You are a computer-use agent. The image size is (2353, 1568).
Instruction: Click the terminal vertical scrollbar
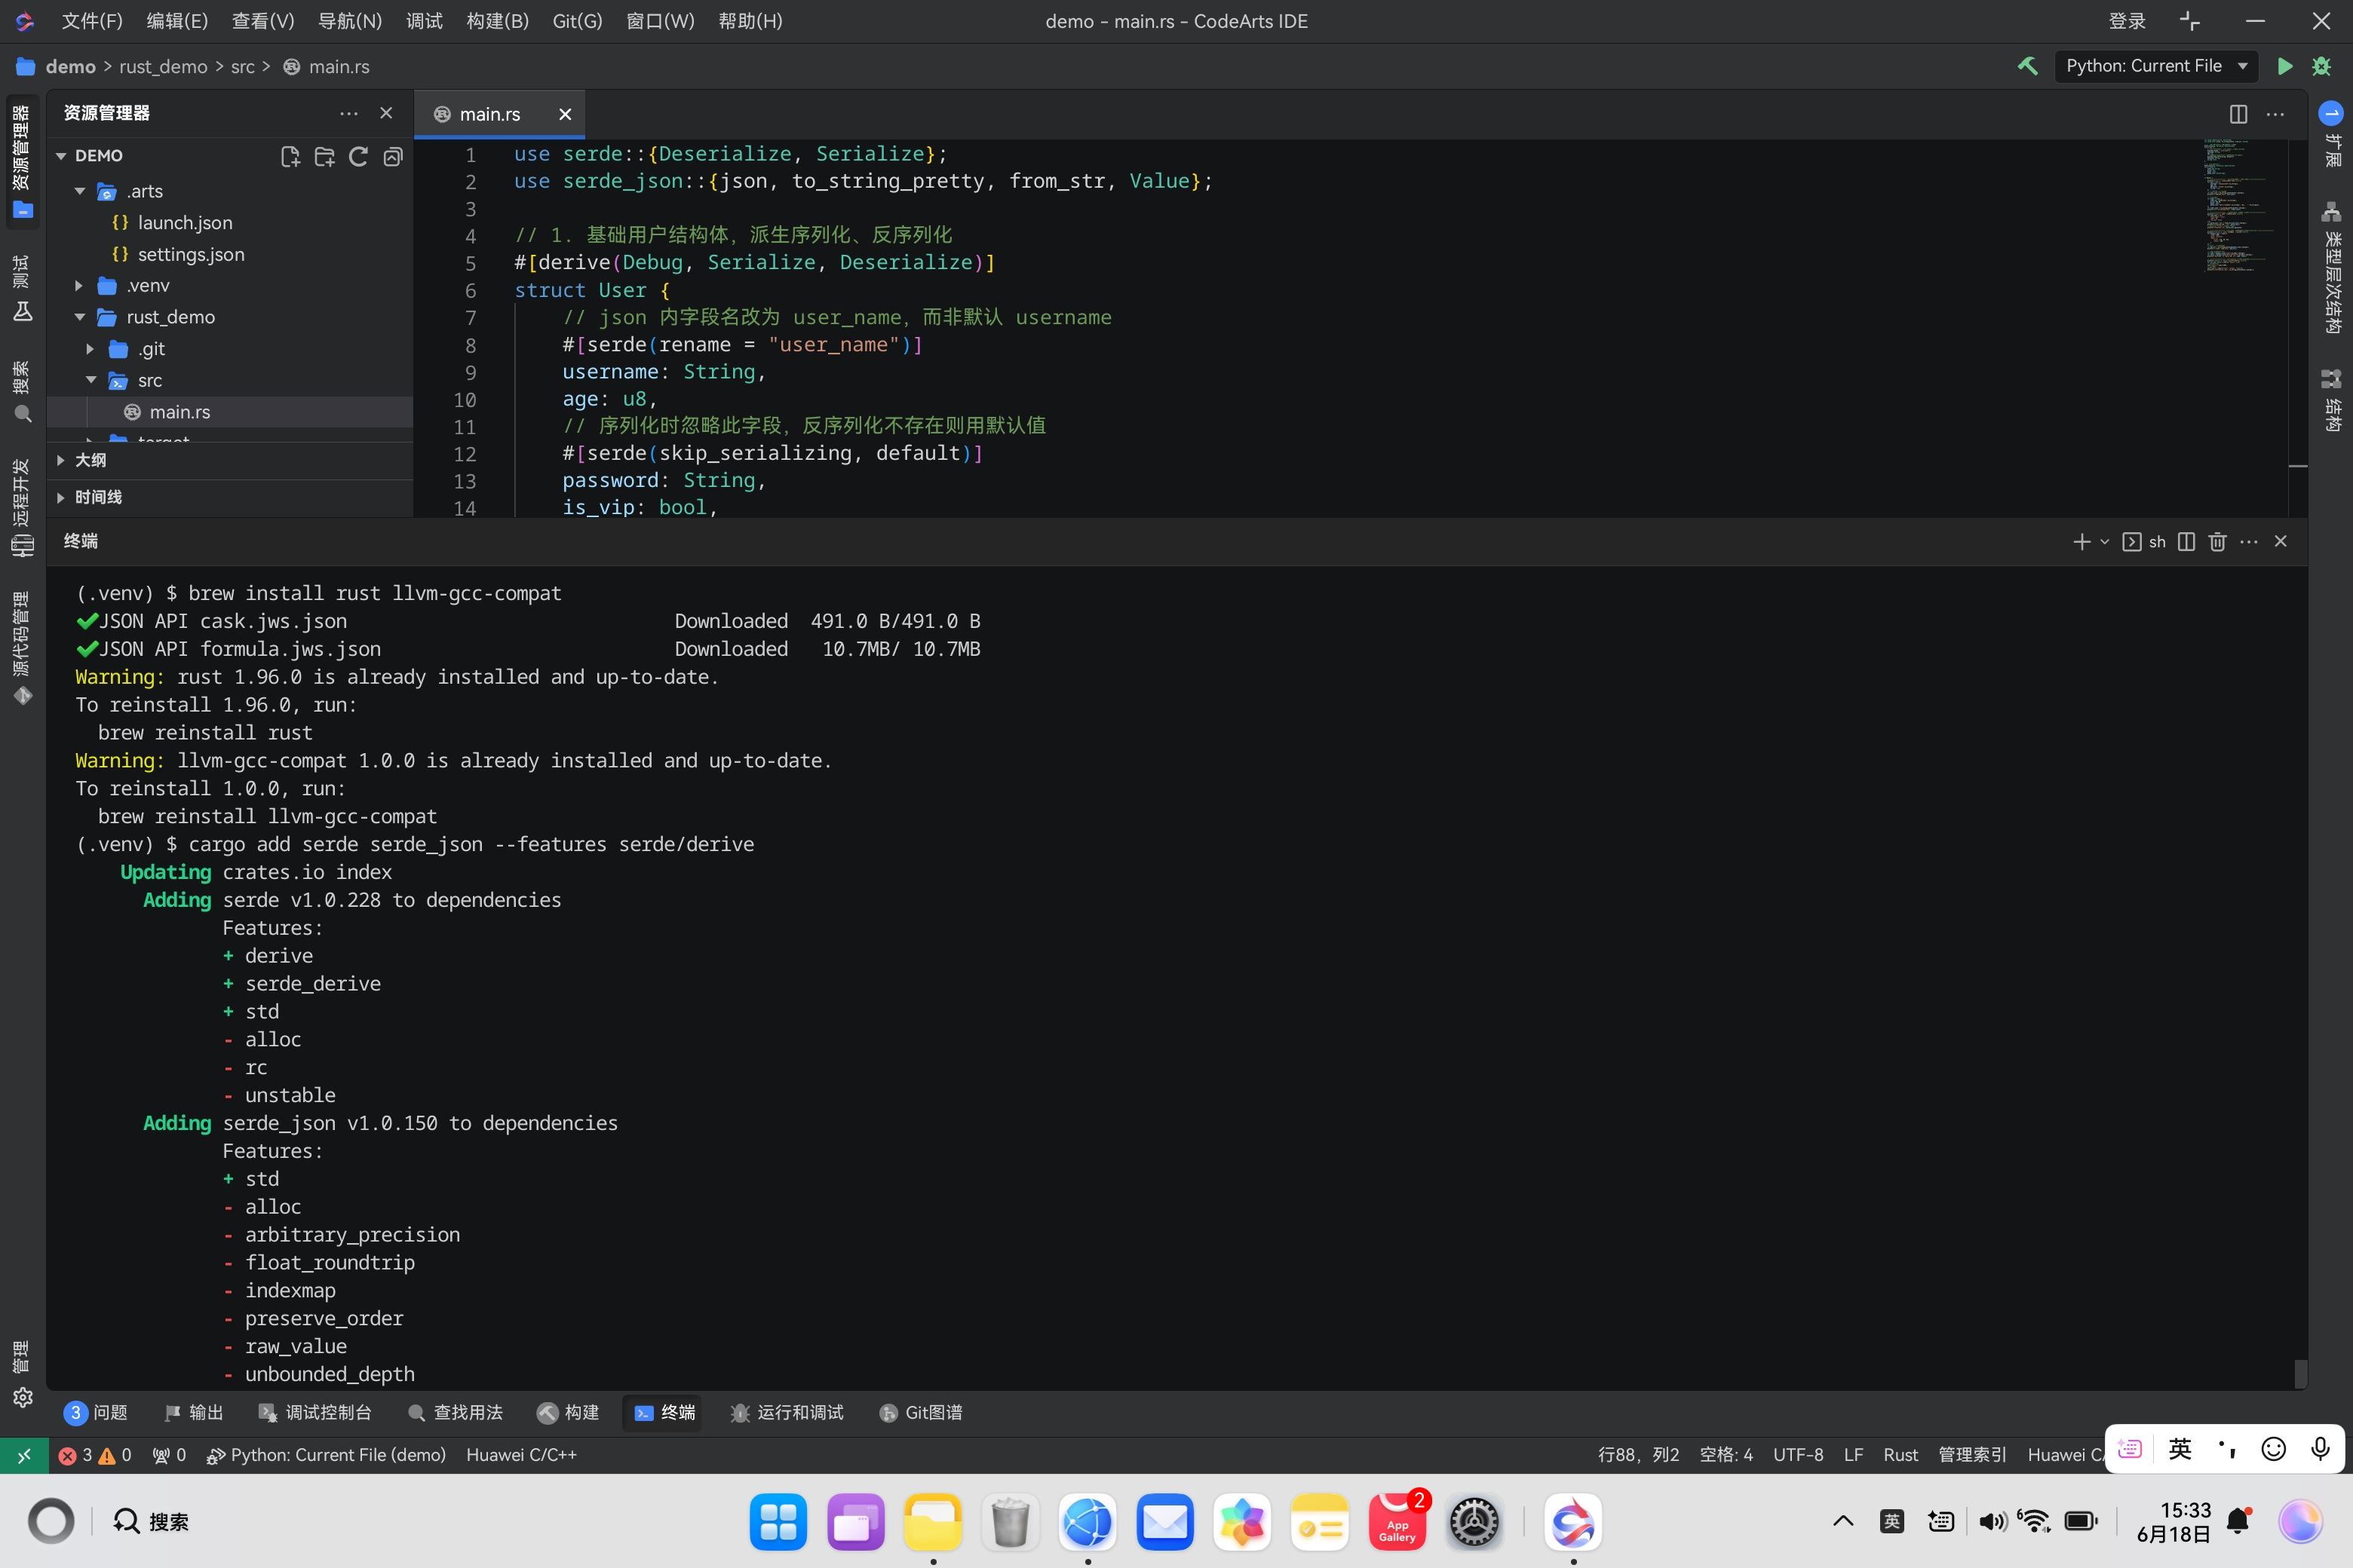pyautogui.click(x=2300, y=1373)
